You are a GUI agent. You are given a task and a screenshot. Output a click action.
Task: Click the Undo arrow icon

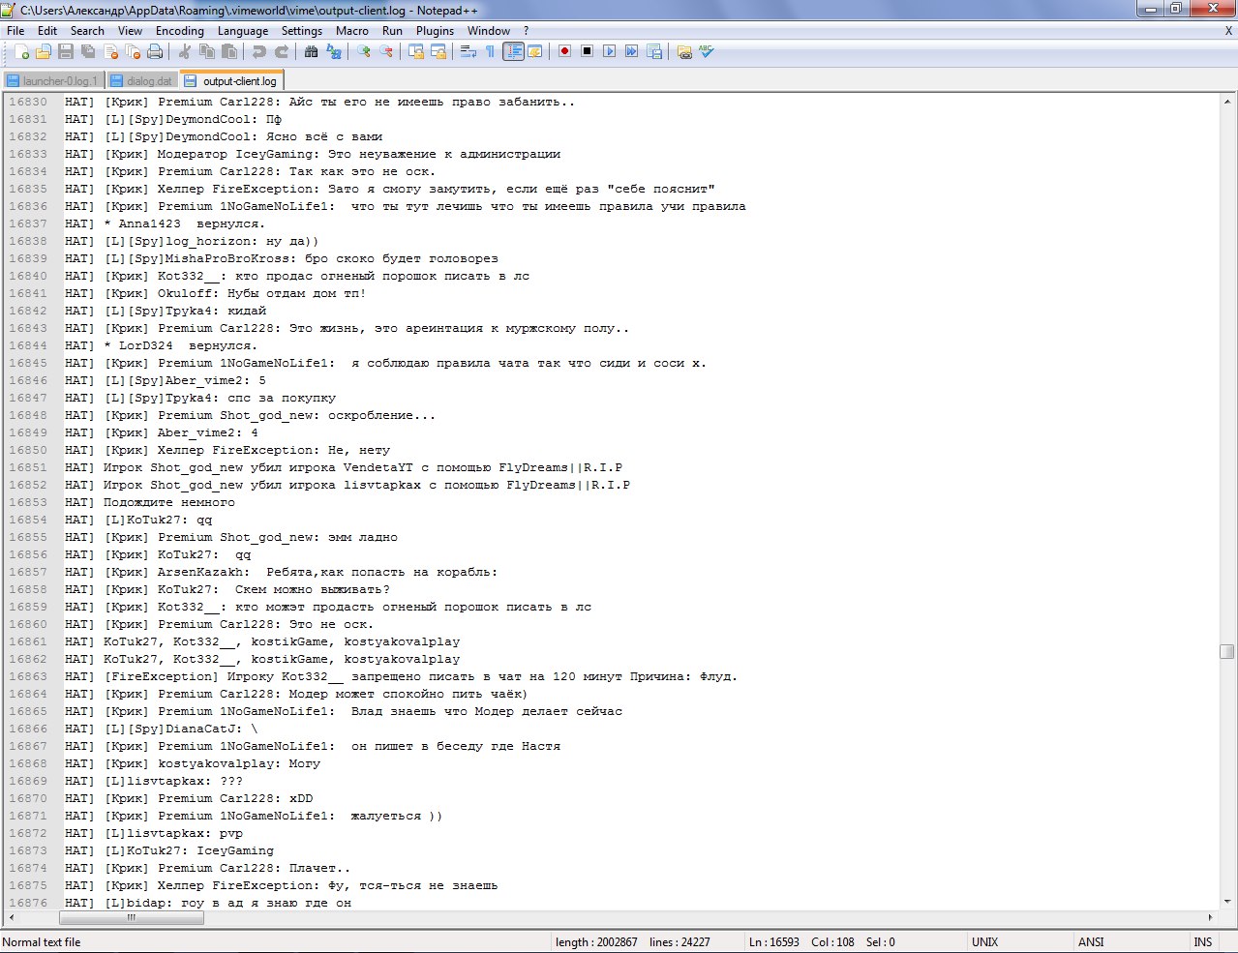click(x=259, y=51)
